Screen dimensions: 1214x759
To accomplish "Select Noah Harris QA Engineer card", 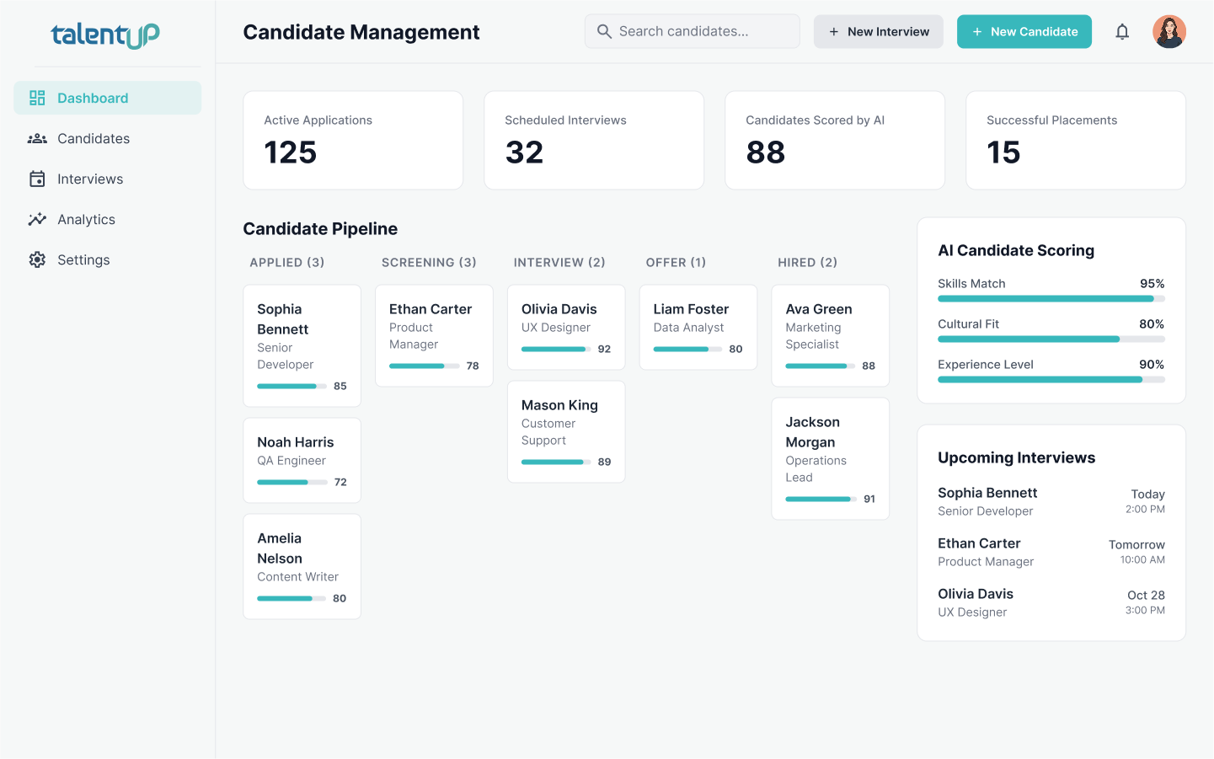I will coord(302,460).
